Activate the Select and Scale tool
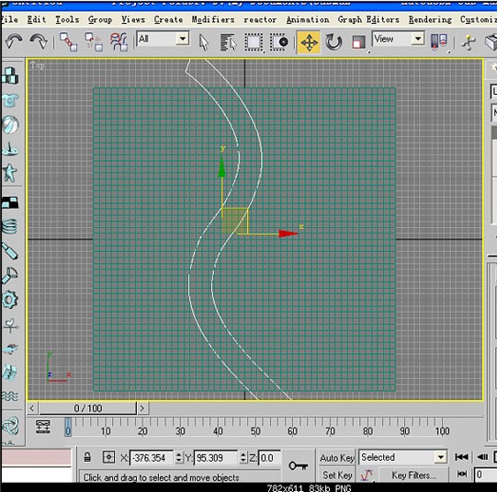This screenshot has height=492, width=497. pyautogui.click(x=359, y=42)
